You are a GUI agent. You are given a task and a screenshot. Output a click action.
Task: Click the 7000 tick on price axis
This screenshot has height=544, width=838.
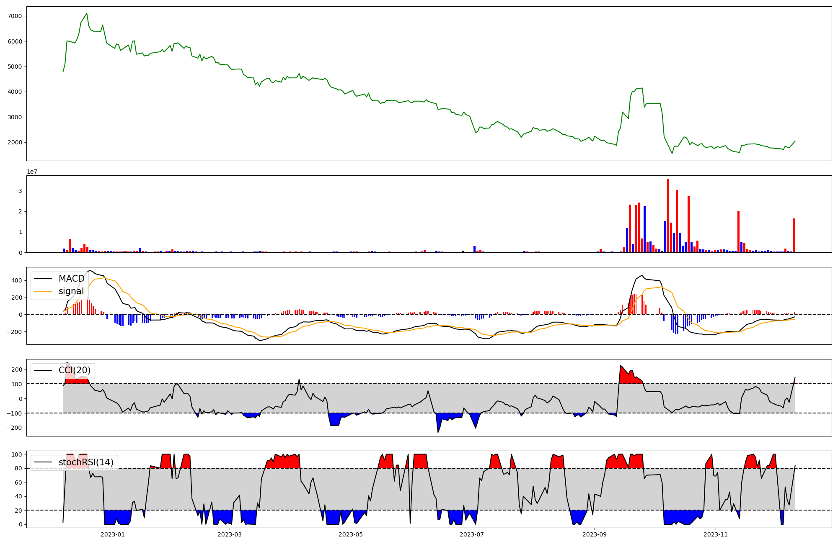pos(15,16)
